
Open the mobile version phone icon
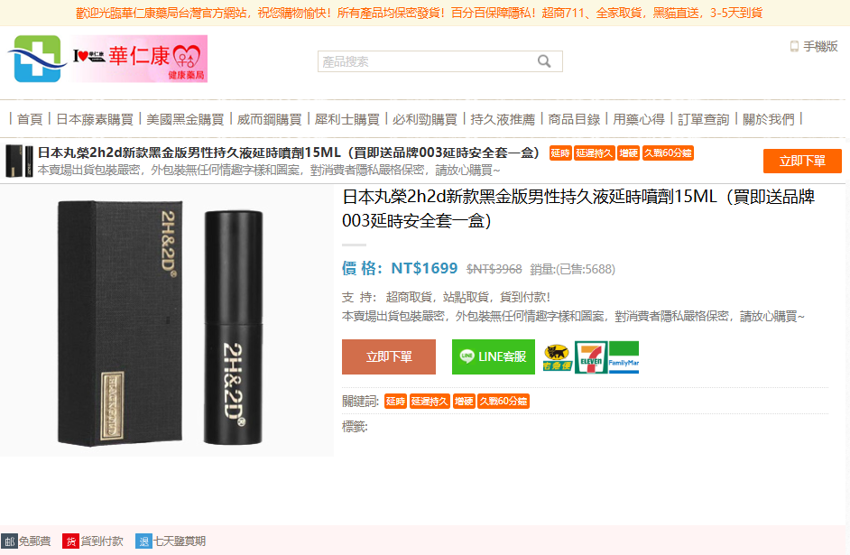coord(794,47)
